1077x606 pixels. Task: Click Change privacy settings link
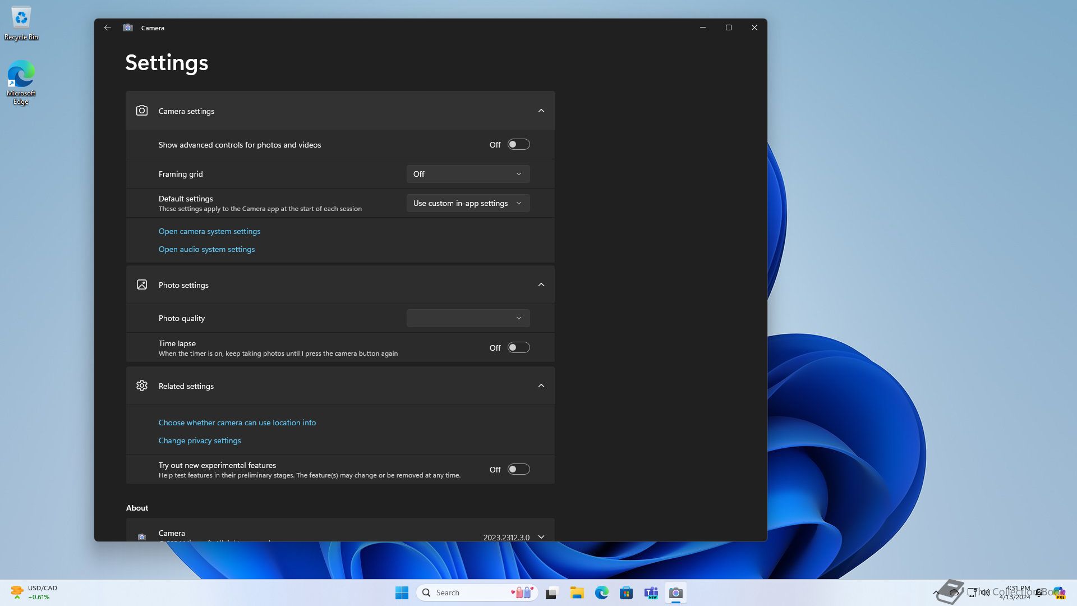click(x=200, y=440)
